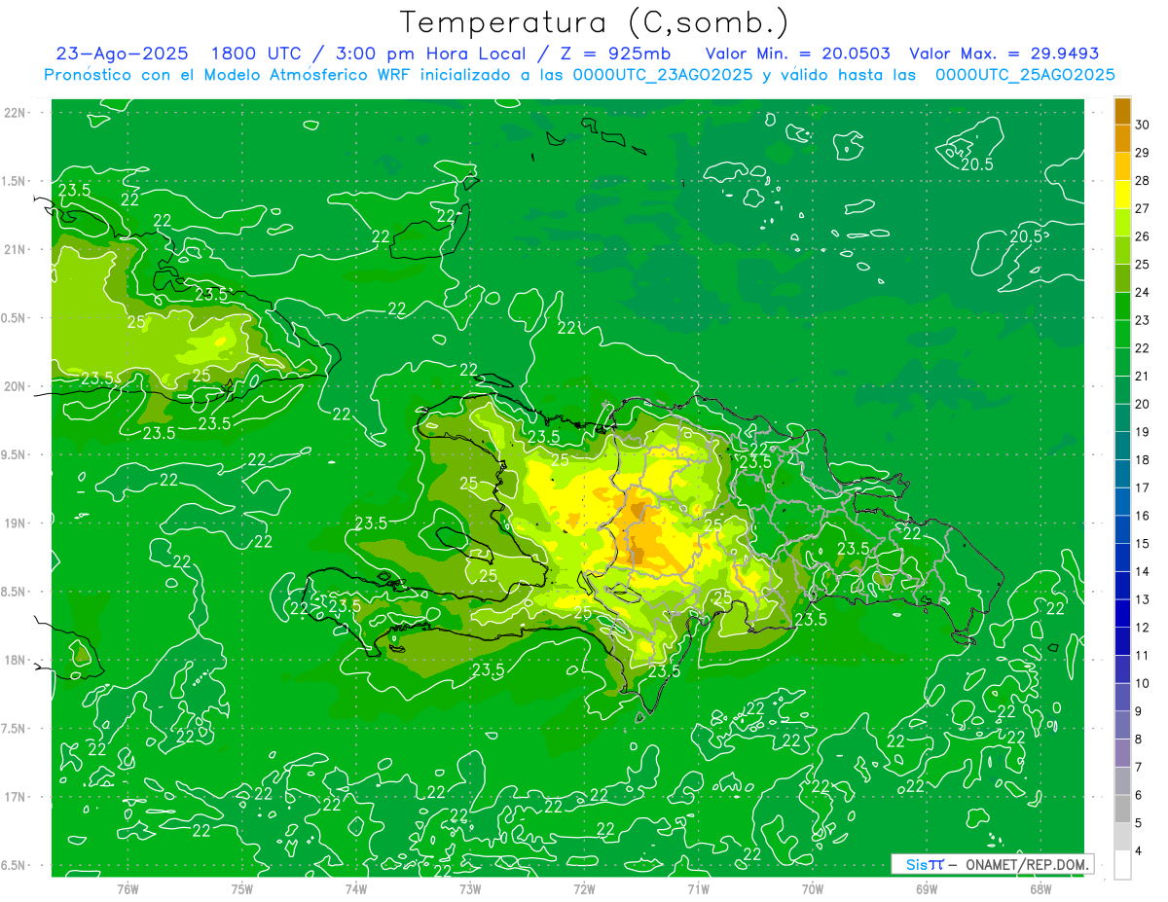
Task: Click the "71W" longitude axis label
Action: click(x=698, y=888)
